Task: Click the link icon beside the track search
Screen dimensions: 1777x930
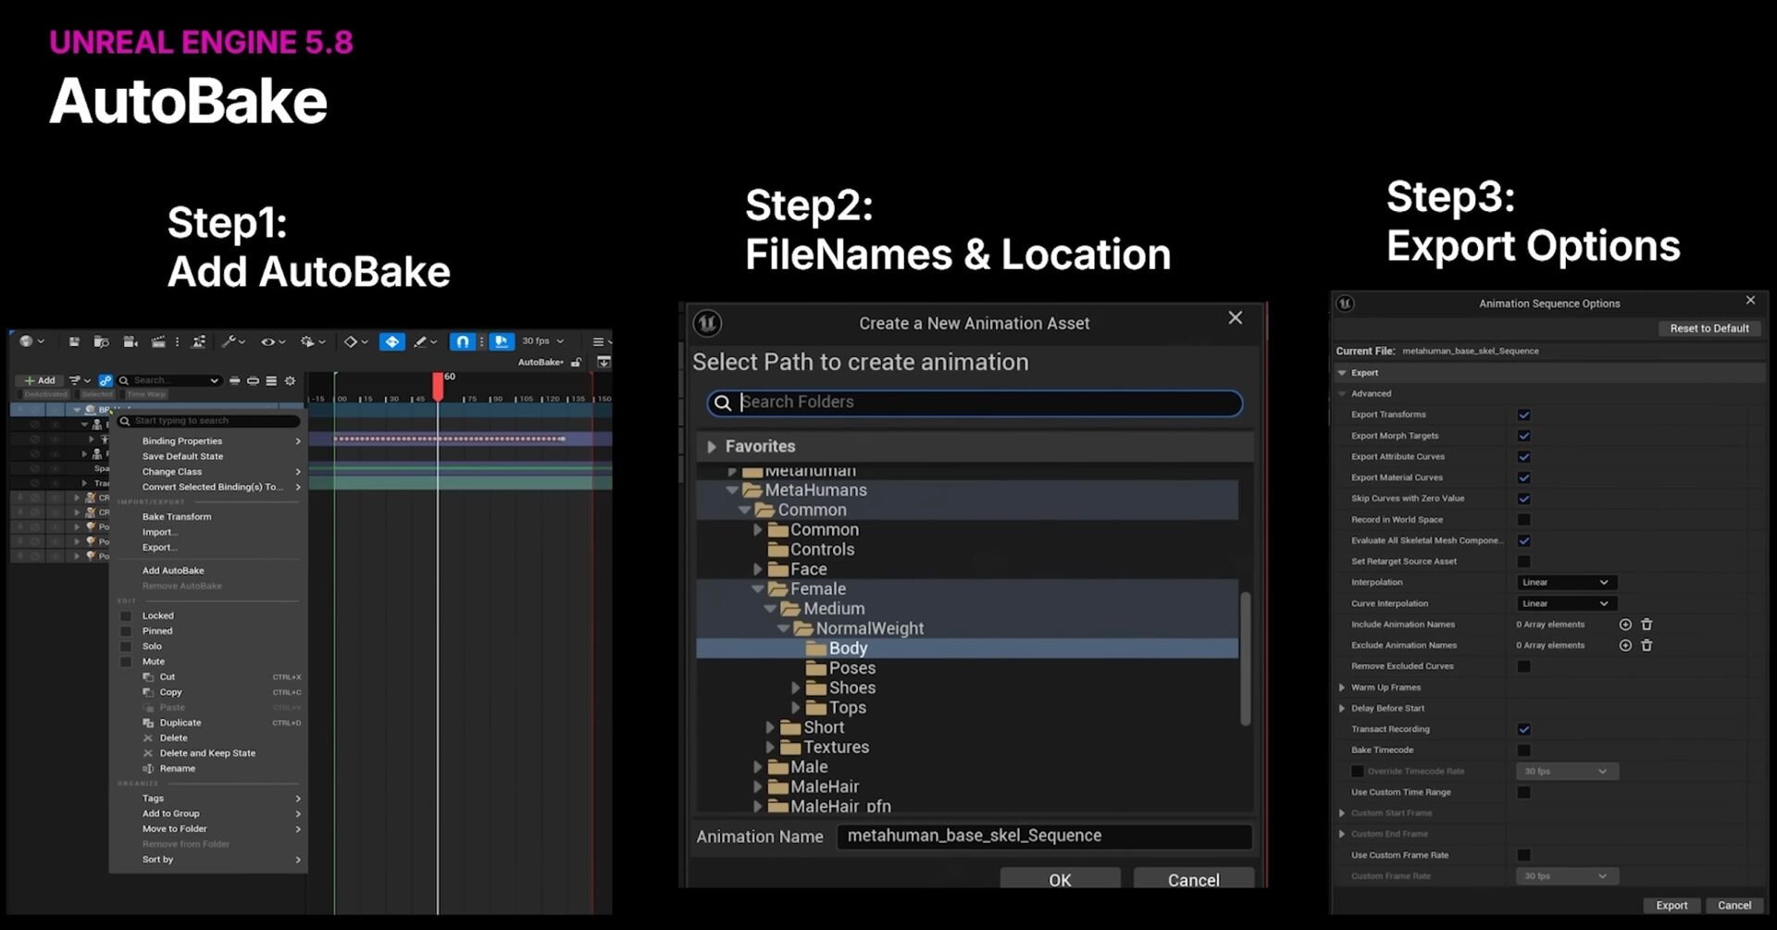Action: 106,380
